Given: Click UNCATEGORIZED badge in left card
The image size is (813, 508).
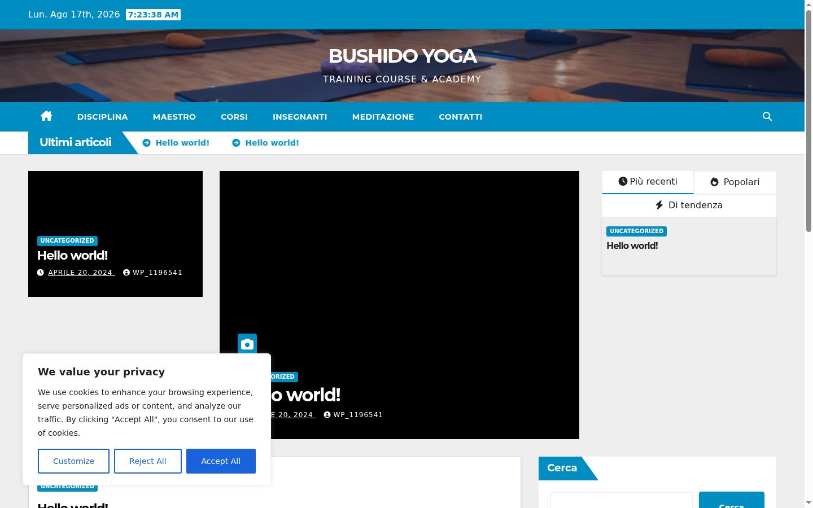Looking at the screenshot, I should (67, 240).
